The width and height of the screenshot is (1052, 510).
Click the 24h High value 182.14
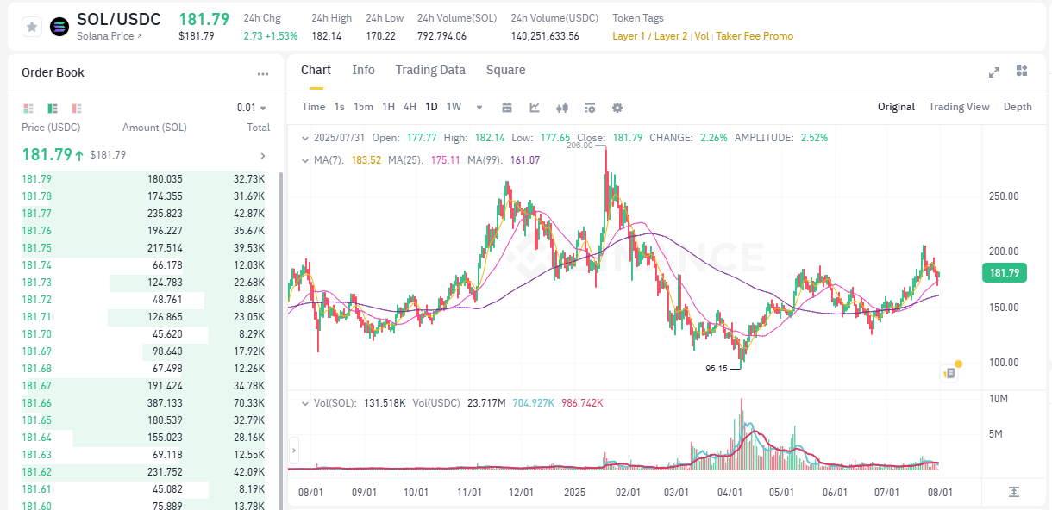tap(327, 36)
